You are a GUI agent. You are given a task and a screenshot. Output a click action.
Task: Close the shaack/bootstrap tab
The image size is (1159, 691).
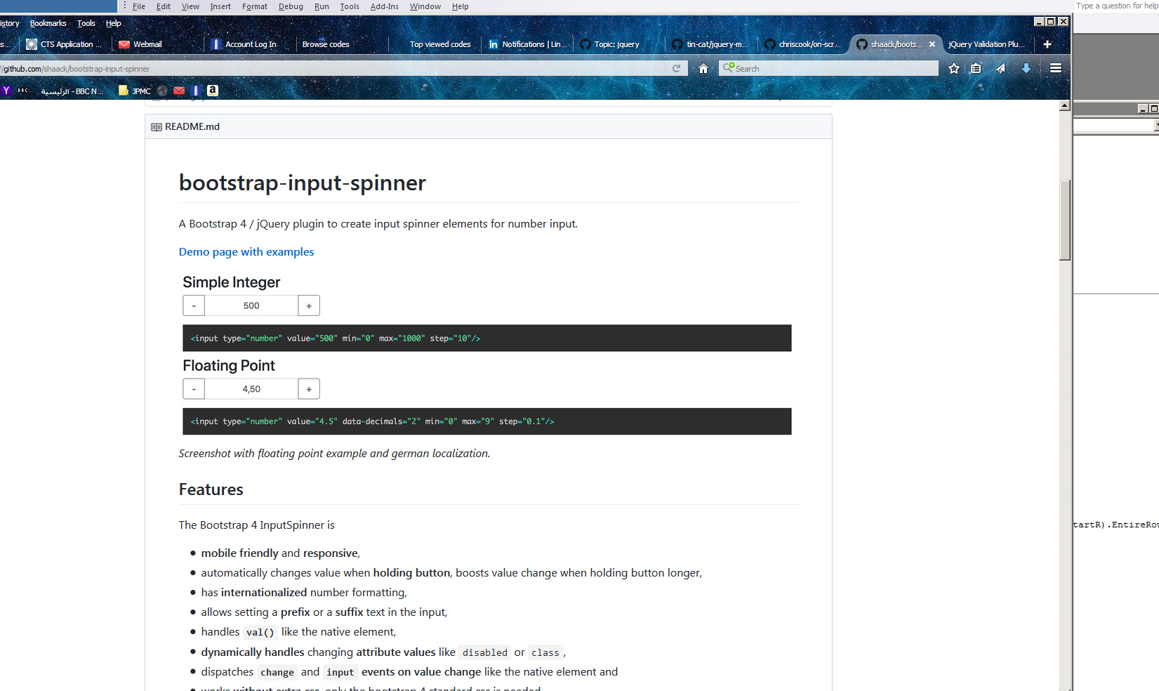[x=932, y=44]
